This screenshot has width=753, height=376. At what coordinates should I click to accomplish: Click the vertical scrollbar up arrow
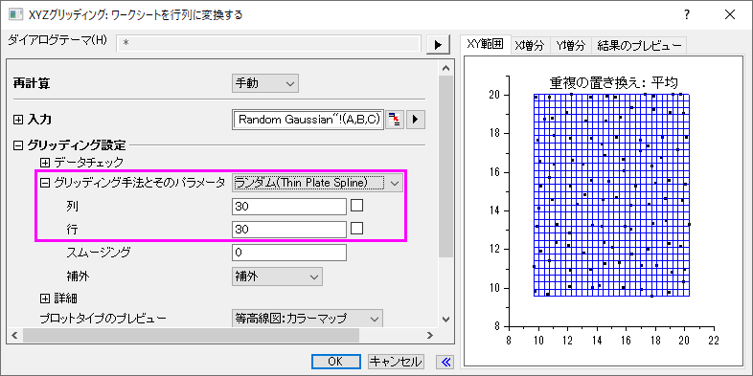coord(446,68)
